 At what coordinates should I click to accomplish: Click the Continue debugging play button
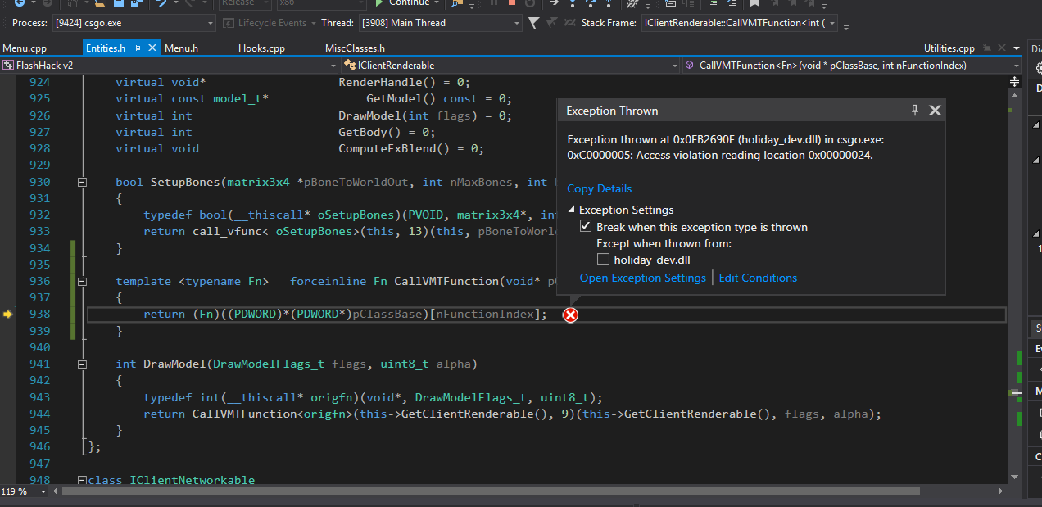pos(378,3)
